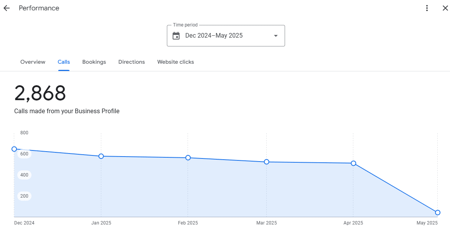Viewport: 450px width, 236px height.
Task: Click the 'Dec 2024' x-axis label
Action: 25,223
